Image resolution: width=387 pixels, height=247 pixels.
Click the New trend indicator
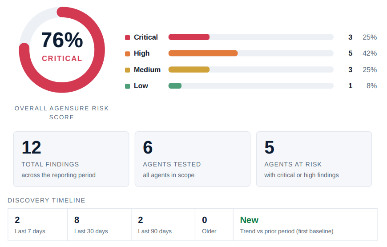click(249, 220)
